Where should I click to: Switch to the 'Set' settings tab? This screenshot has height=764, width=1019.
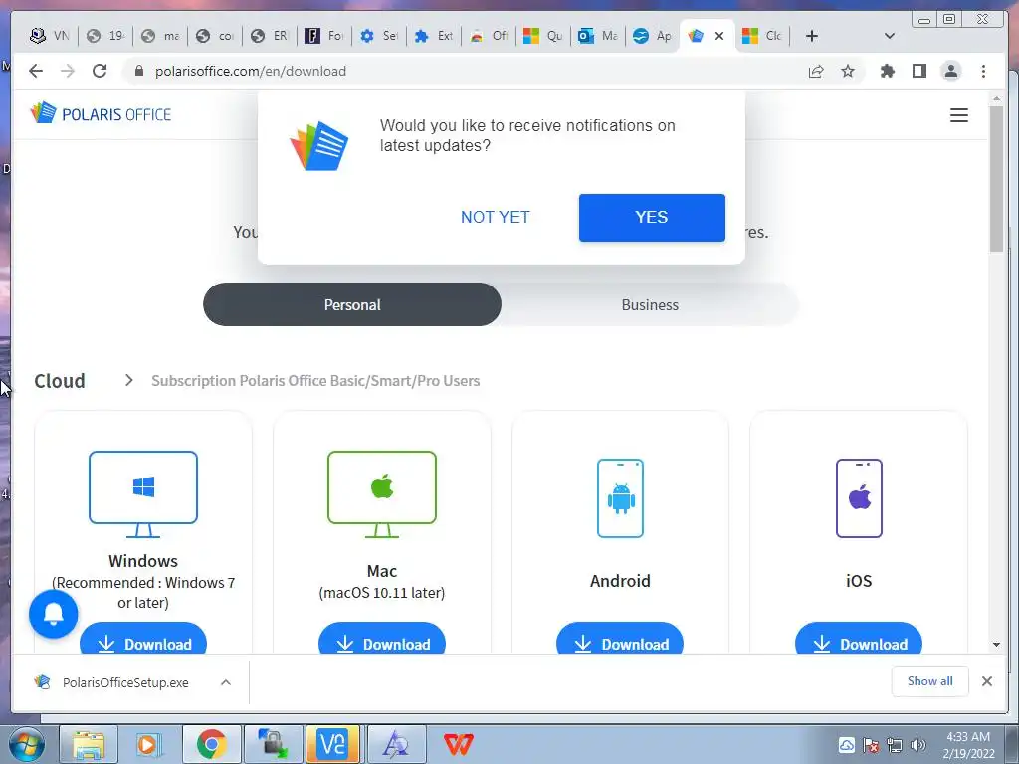(x=379, y=36)
